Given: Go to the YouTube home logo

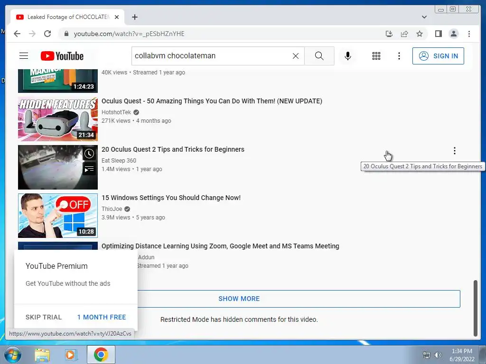Looking at the screenshot, I should click(x=62, y=56).
